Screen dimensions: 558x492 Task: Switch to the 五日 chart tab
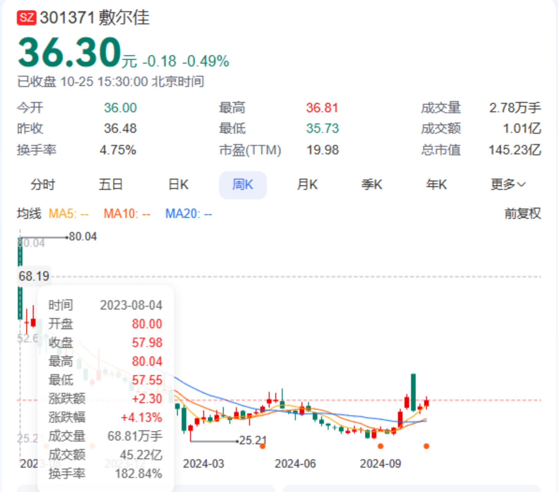(x=110, y=185)
